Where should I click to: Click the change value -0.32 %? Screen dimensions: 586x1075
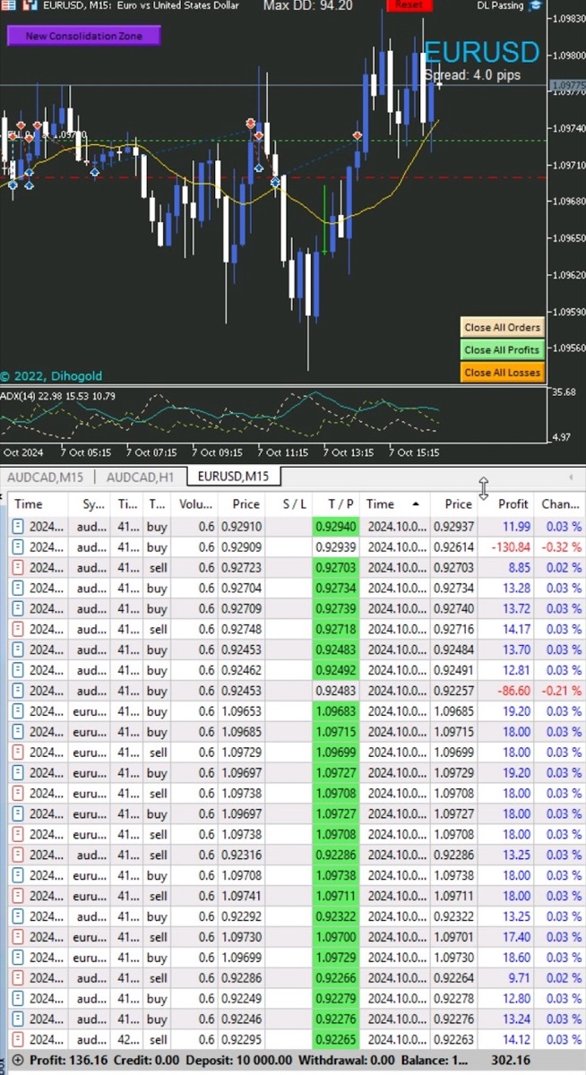click(563, 547)
